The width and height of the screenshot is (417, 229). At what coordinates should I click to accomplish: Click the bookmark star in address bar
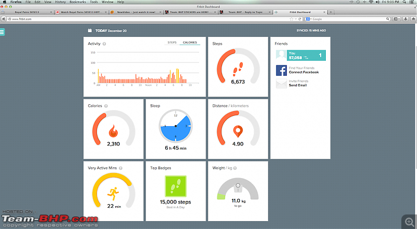(291, 19)
